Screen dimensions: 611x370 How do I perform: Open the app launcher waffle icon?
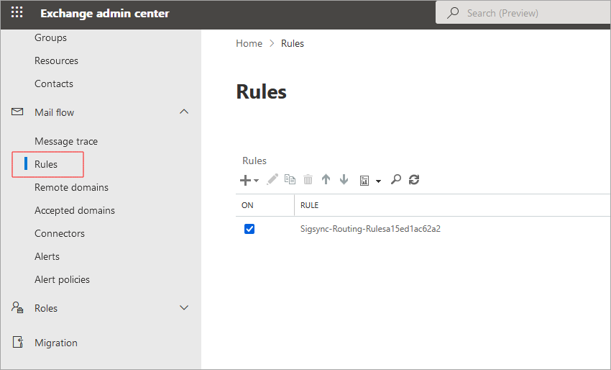[x=17, y=13]
